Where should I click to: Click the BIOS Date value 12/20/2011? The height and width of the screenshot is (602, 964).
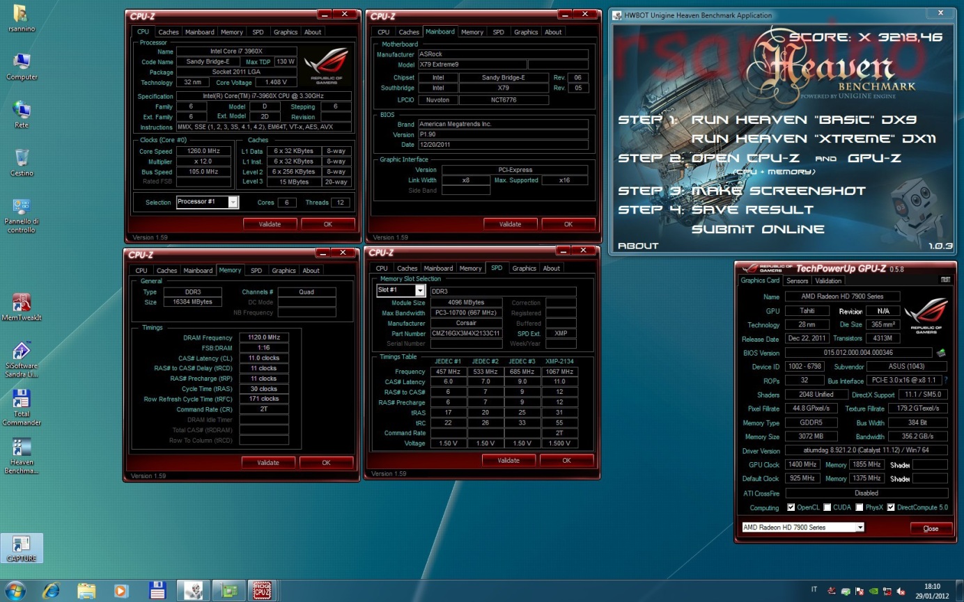[x=502, y=145]
